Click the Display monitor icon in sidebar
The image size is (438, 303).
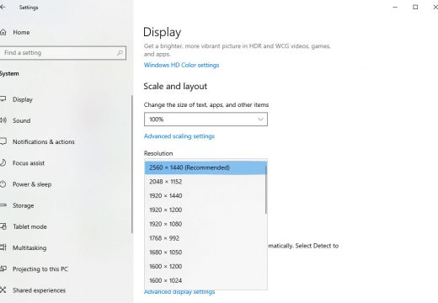tap(3, 99)
